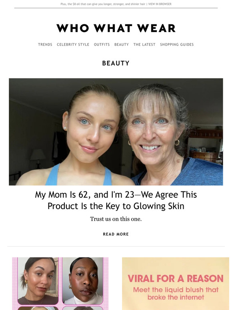
Task: Open the Beauty section heading
Action: (x=116, y=63)
